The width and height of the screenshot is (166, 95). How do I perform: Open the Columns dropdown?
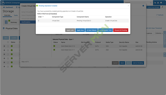click(159, 33)
